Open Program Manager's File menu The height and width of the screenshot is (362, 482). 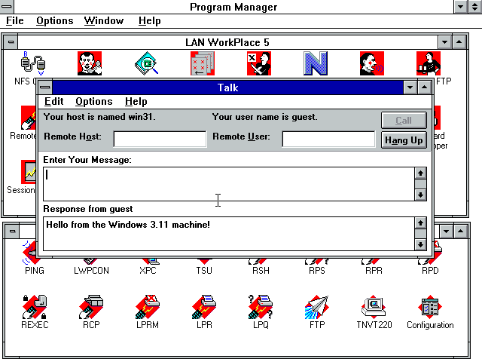pyautogui.click(x=15, y=20)
